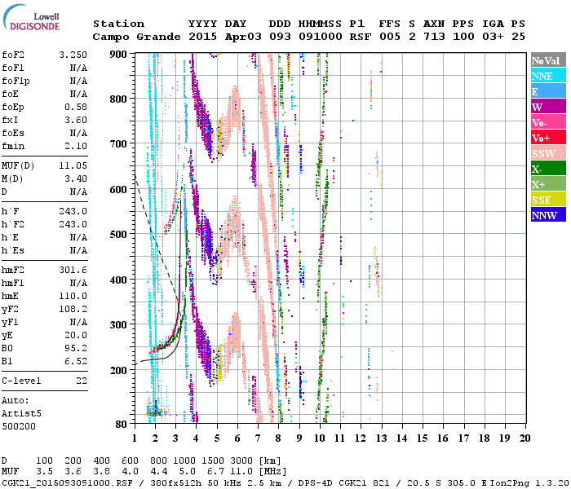
Task: Click the MUF(D) value 11.05
Action: 73,166
